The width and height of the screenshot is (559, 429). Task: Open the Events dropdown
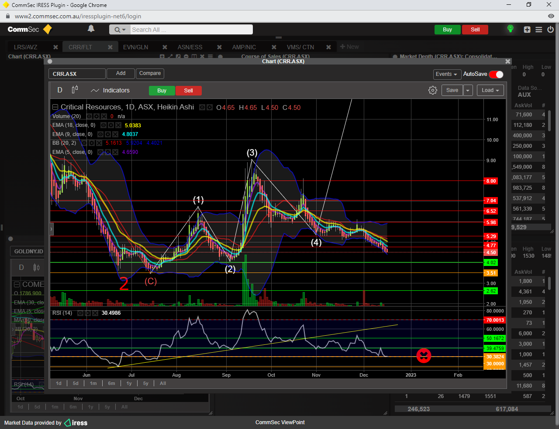click(446, 74)
